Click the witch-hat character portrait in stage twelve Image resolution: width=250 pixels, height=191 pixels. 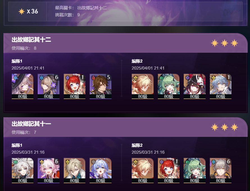(22, 86)
